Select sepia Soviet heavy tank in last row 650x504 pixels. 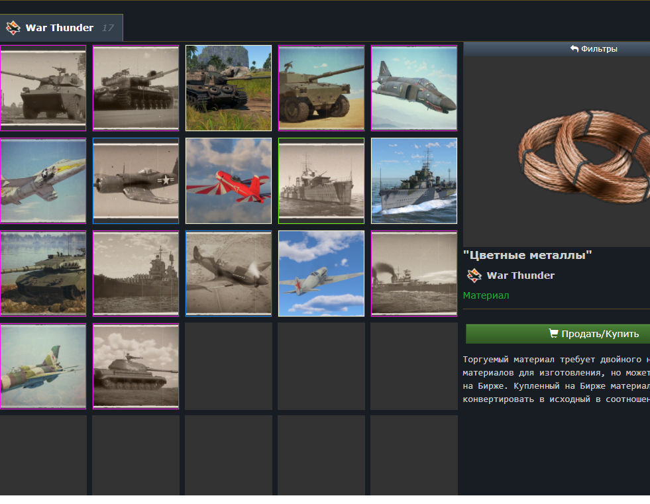click(x=136, y=366)
